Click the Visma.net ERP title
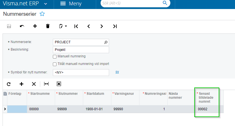The image size is (235, 126). [21, 3]
